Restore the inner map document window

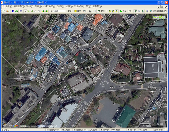(x=162, y=7)
